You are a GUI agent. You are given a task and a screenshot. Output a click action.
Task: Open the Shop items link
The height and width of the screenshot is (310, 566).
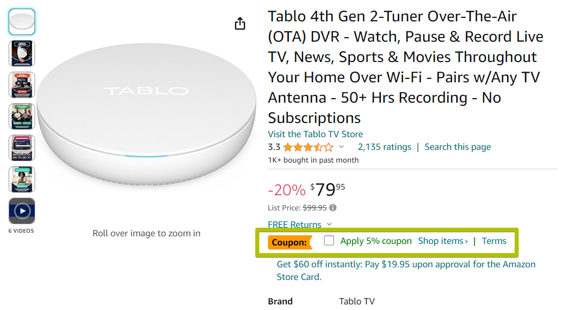pyautogui.click(x=442, y=240)
